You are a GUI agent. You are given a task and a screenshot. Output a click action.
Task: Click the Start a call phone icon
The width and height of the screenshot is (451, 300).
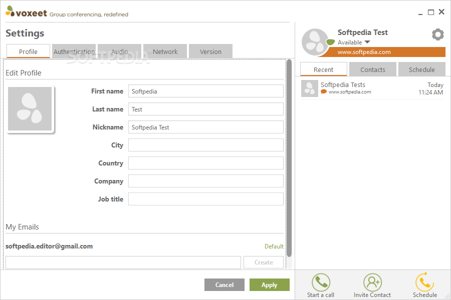coord(321,282)
